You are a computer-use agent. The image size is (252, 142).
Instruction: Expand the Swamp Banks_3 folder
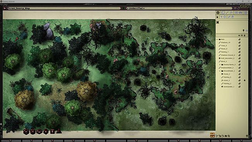point(220,64)
